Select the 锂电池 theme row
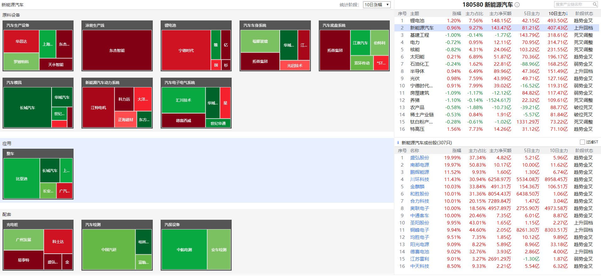The height and width of the screenshot is (276, 601). pyautogui.click(x=497, y=20)
